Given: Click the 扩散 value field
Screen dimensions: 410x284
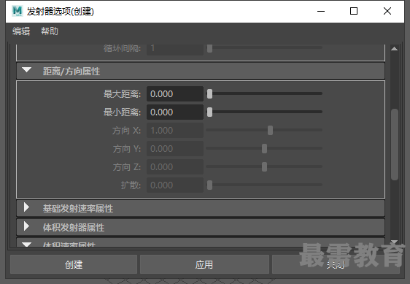Looking at the screenshot, I should click(175, 185).
